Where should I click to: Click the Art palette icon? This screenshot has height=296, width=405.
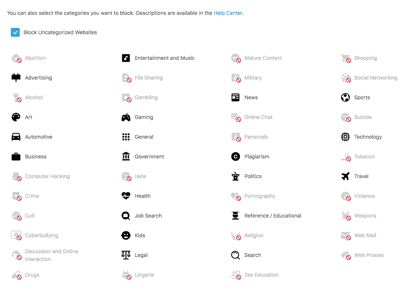point(16,117)
